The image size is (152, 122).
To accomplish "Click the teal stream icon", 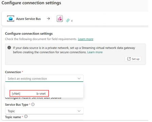I will pyautogui.click(x=68, y=20).
